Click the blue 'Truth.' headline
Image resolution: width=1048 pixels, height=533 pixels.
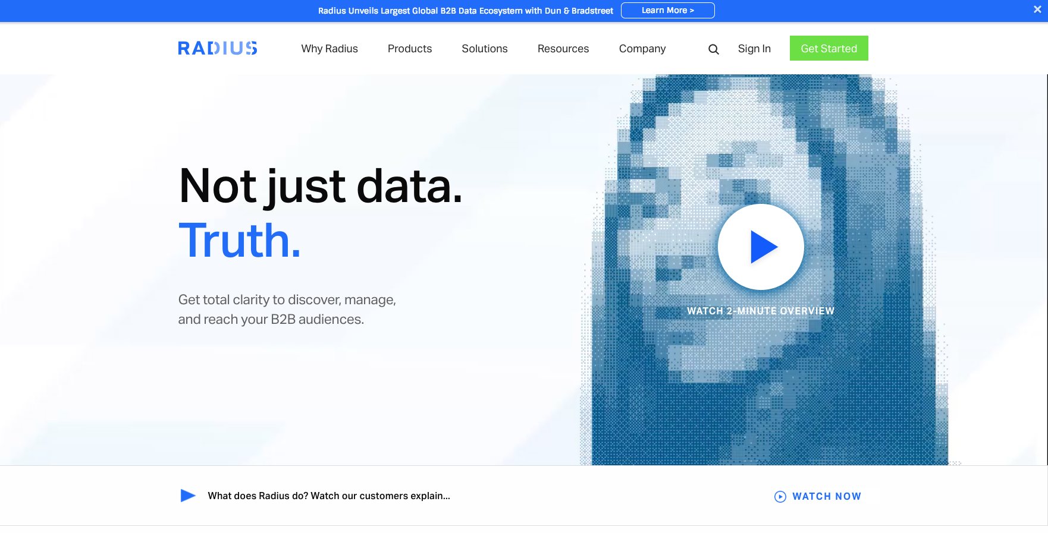(x=240, y=241)
